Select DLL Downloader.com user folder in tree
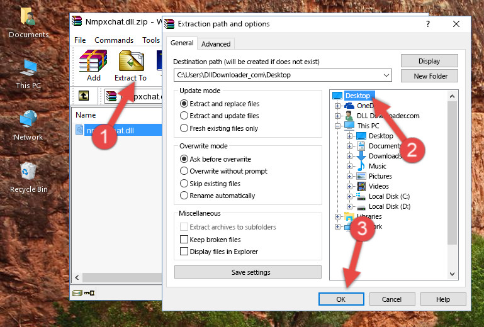 (388, 116)
